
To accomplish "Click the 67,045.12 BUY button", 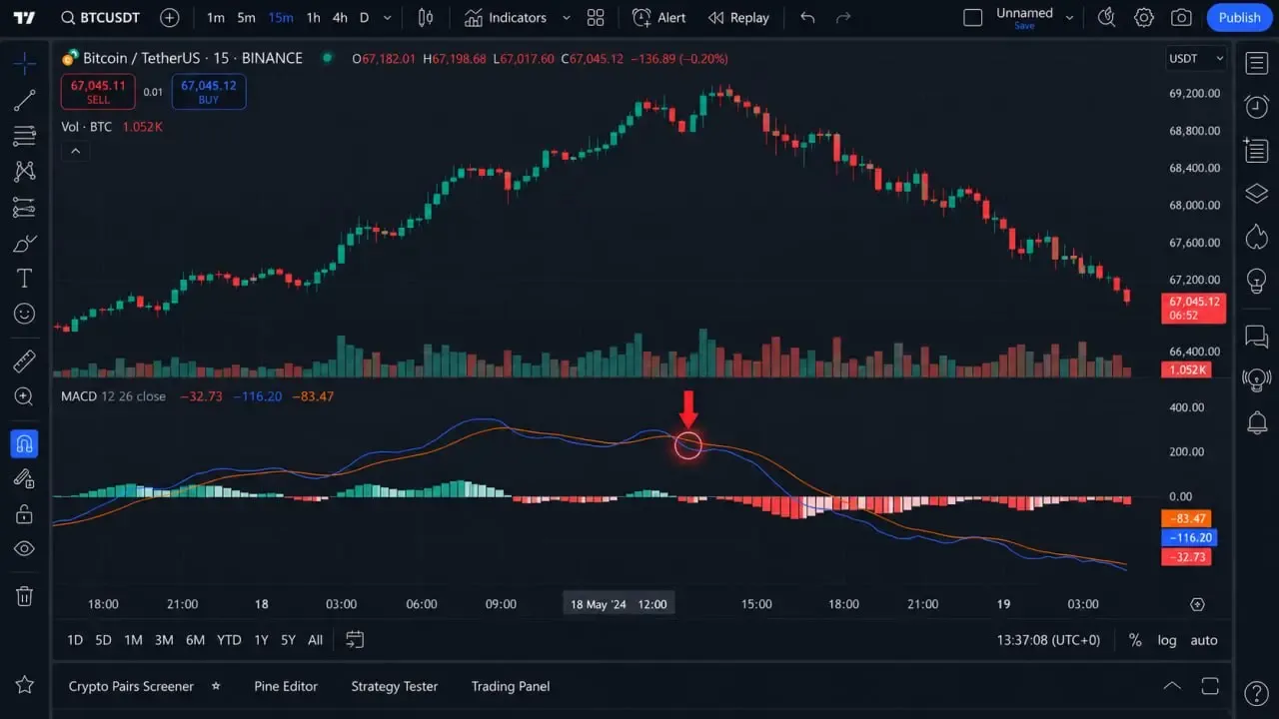I will coord(209,92).
